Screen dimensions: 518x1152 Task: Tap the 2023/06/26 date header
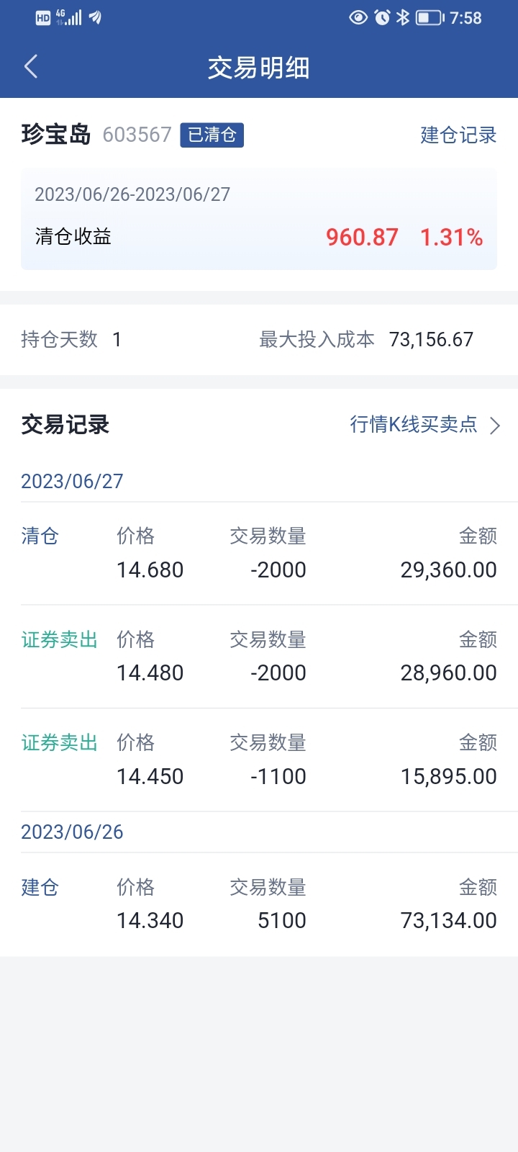[x=72, y=832]
